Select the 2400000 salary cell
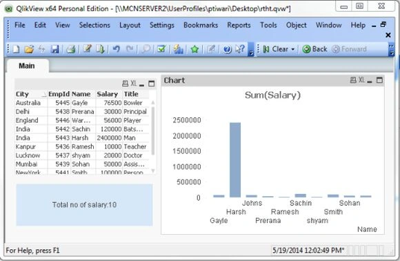 [109, 138]
